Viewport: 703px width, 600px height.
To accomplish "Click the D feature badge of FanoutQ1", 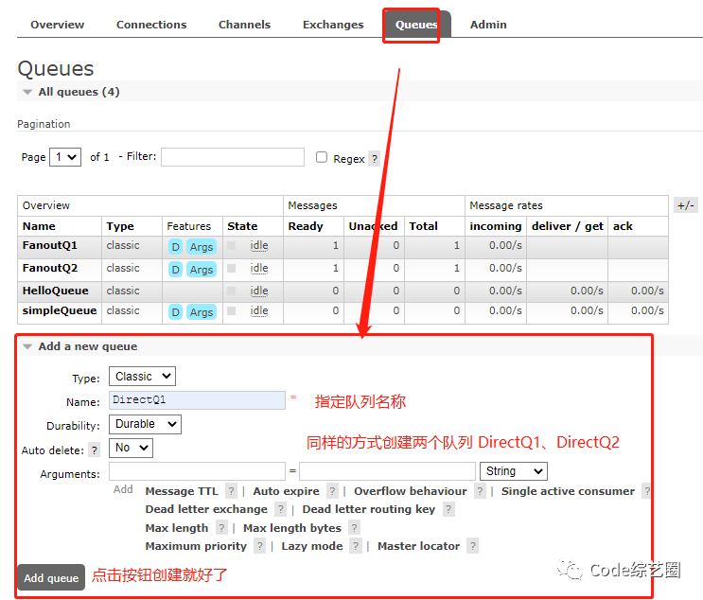I will point(176,247).
